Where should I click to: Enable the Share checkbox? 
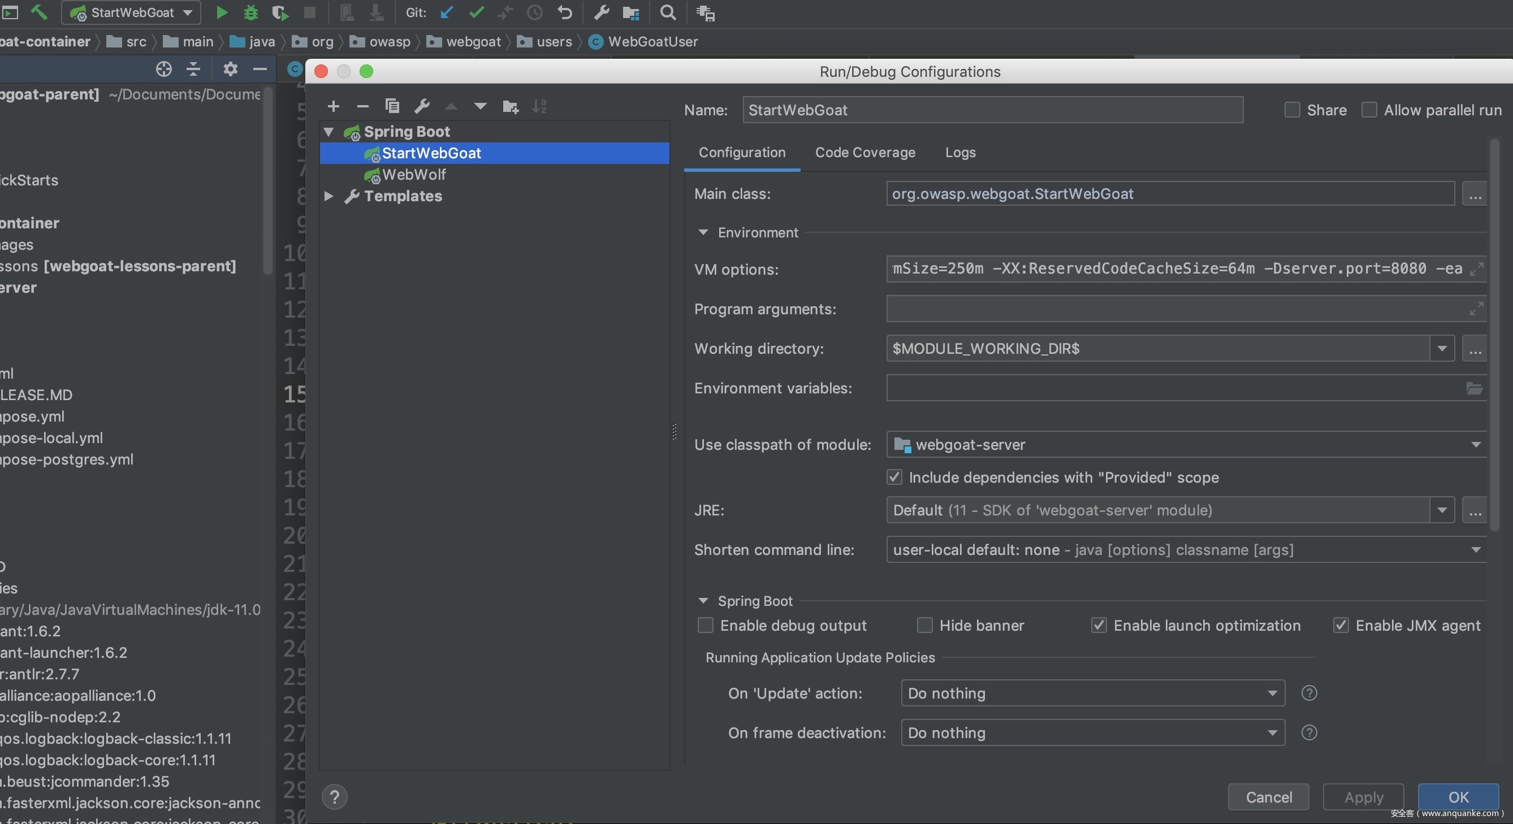[x=1291, y=110]
